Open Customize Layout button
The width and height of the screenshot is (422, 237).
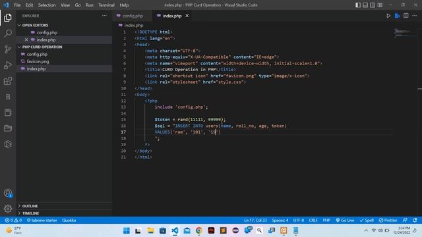click(380, 5)
